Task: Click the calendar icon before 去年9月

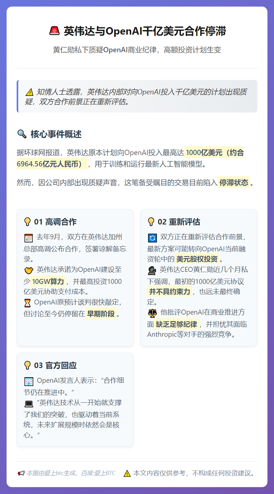Action: 28,238
